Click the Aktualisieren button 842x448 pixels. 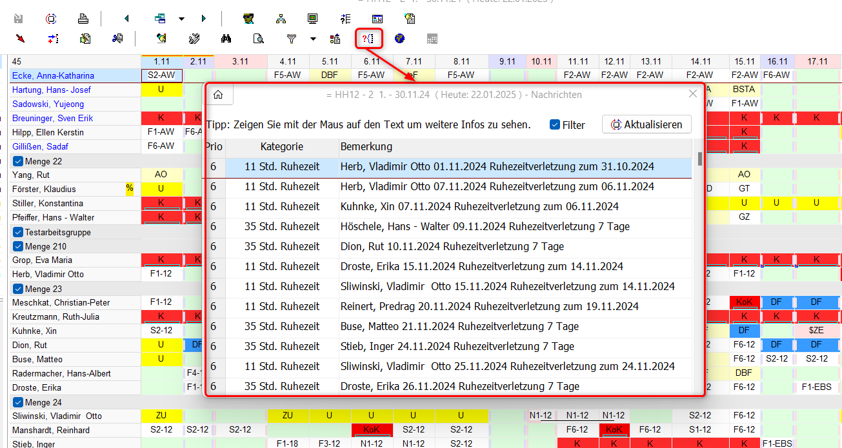pos(647,124)
